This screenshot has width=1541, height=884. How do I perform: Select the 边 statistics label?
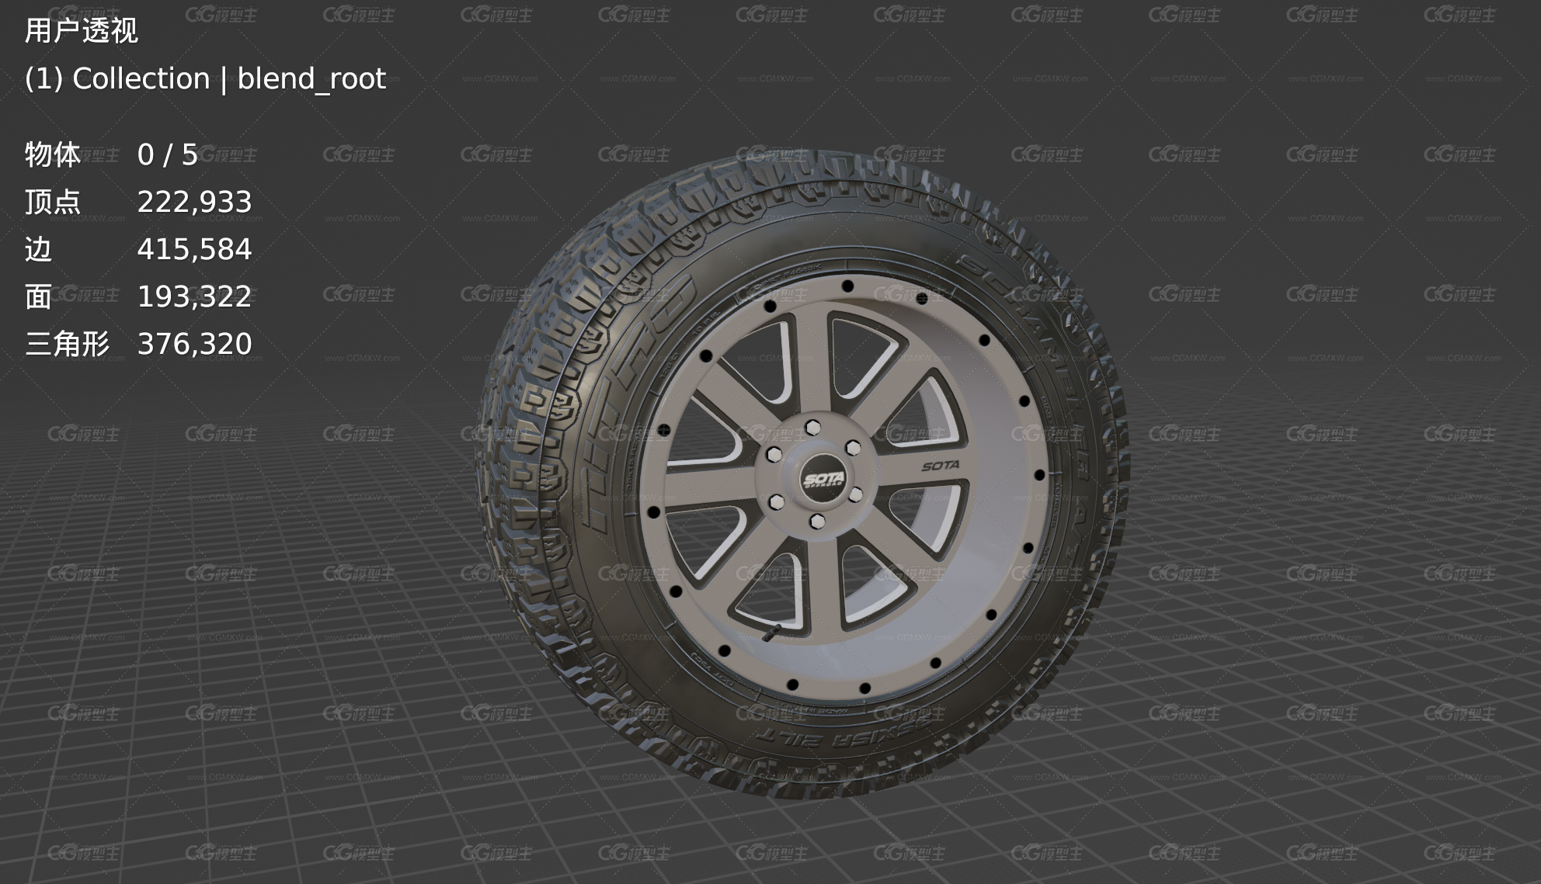(38, 249)
